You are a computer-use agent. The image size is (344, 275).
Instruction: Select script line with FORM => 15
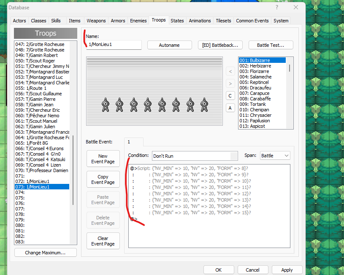(209, 213)
